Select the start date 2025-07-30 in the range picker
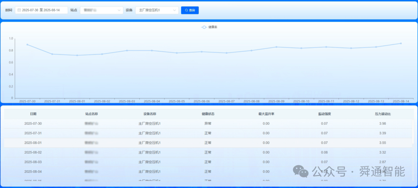Viewport: 418px width, 188px height. (x=30, y=10)
